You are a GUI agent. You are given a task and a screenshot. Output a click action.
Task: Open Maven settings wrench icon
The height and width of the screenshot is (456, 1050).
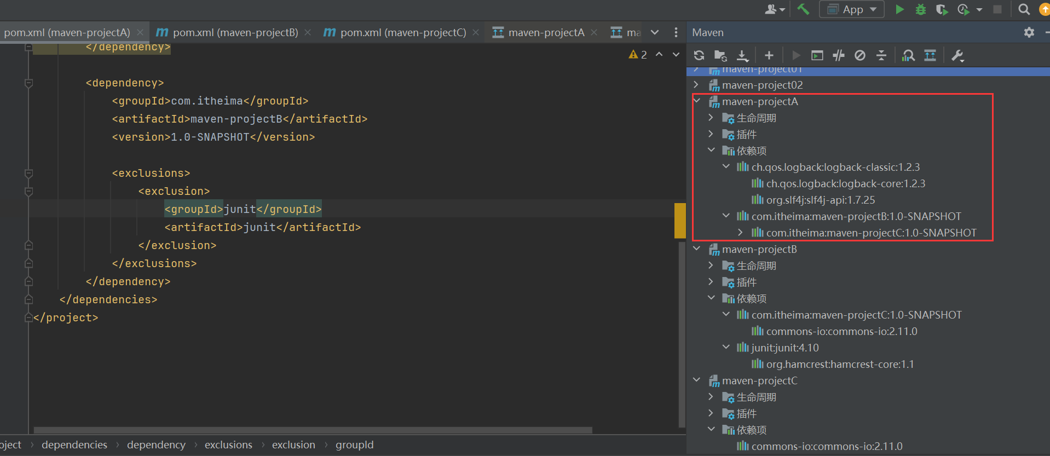pyautogui.click(x=957, y=55)
